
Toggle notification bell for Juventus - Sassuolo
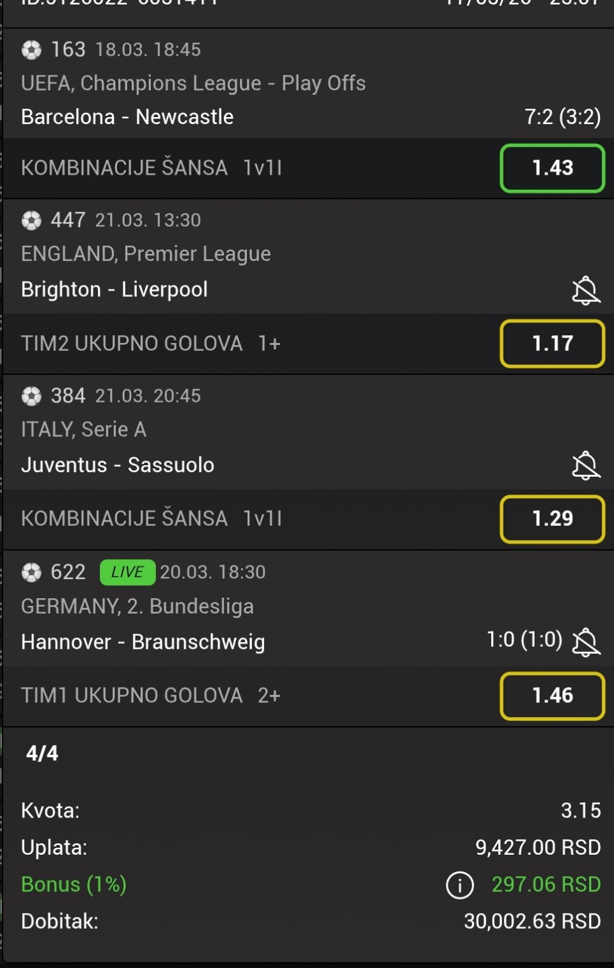(x=585, y=466)
